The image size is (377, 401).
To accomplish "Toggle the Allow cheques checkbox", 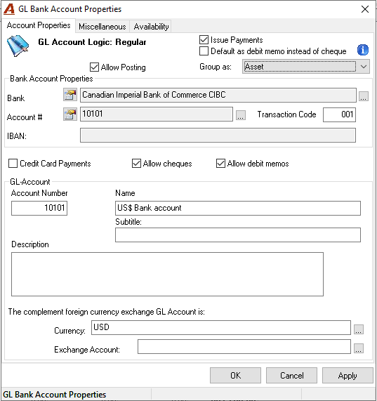I will 136,164.
